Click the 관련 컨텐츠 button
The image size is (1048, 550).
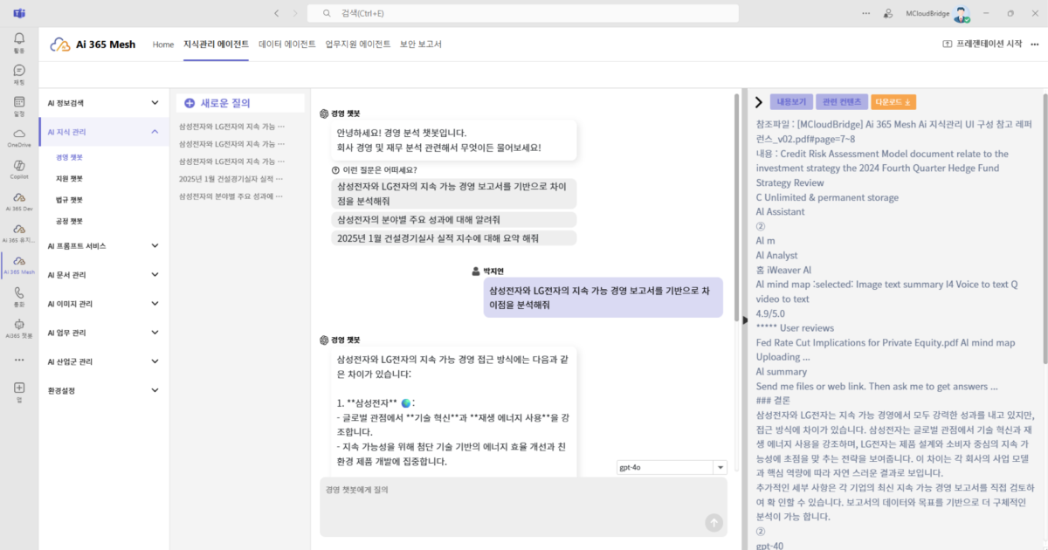pos(843,102)
